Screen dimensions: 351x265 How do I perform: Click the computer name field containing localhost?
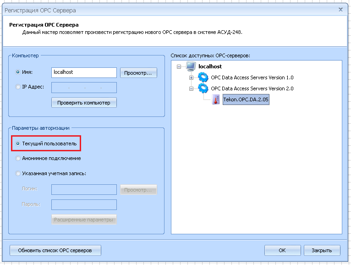84,72
